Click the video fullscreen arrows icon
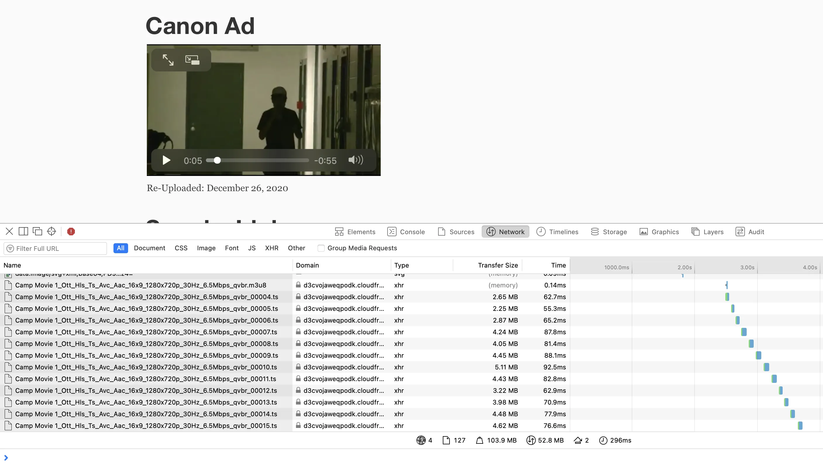This screenshot has height=466, width=823. pyautogui.click(x=168, y=60)
